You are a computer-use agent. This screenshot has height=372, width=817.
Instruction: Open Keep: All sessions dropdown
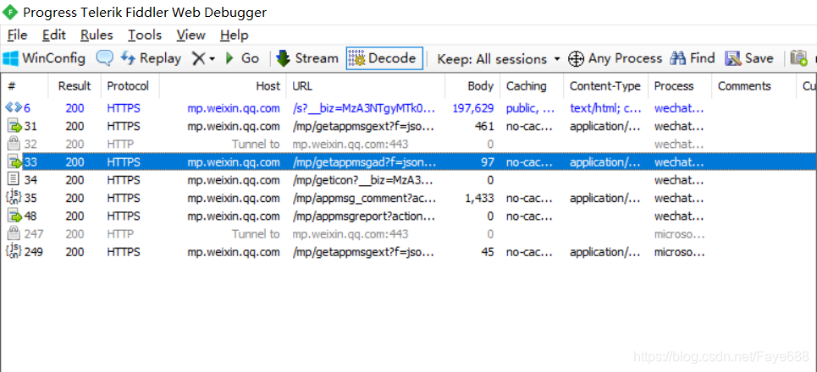(x=498, y=59)
